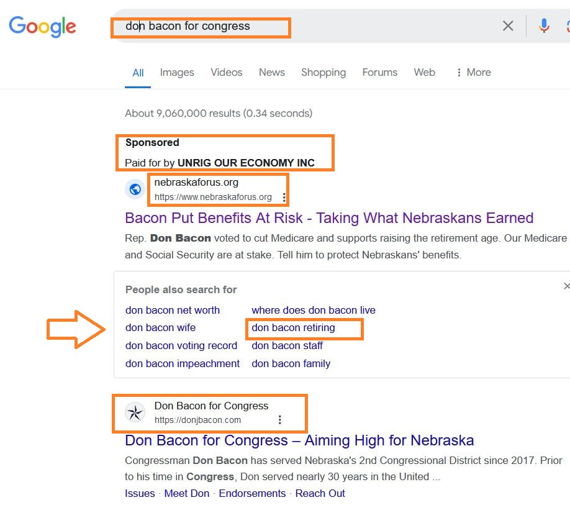Open the Forums tab

tap(380, 73)
